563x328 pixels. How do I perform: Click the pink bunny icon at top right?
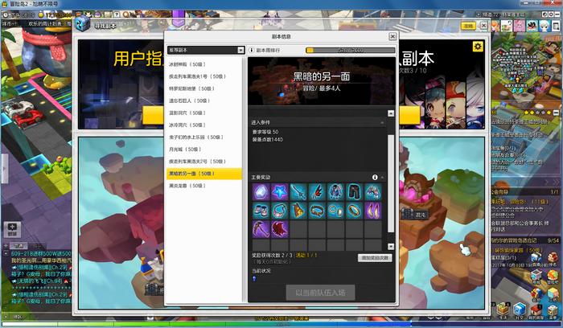tap(519, 26)
